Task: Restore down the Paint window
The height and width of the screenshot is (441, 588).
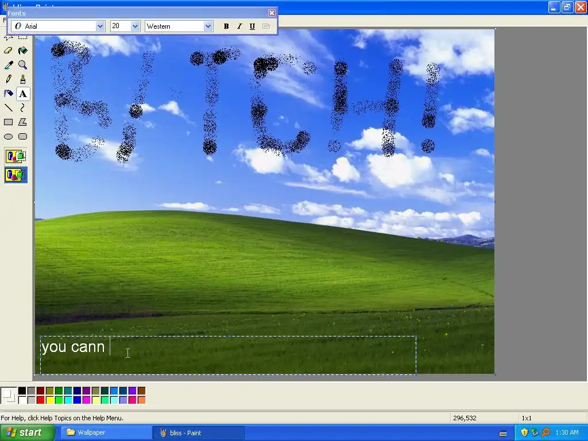Action: 567,7
